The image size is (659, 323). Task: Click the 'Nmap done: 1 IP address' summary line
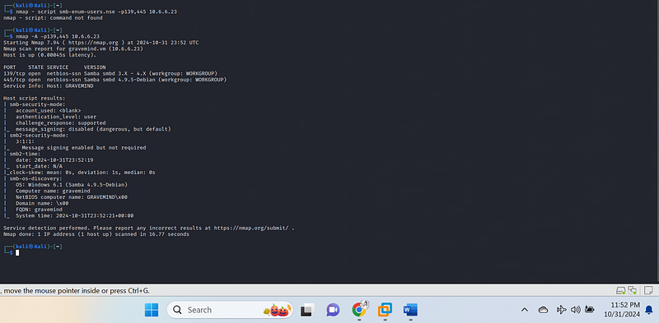point(96,234)
